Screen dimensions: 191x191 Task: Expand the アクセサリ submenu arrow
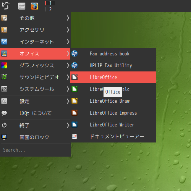(68, 30)
